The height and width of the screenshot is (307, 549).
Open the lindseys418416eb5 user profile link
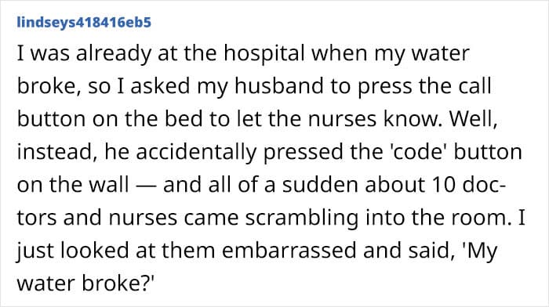[84, 23]
